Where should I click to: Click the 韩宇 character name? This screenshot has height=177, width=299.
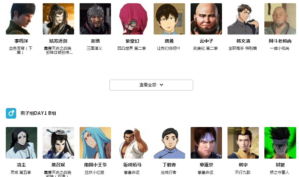[243, 165]
